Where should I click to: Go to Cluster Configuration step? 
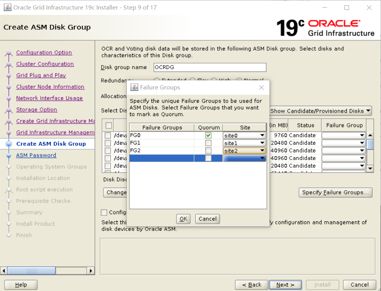[x=45, y=64]
